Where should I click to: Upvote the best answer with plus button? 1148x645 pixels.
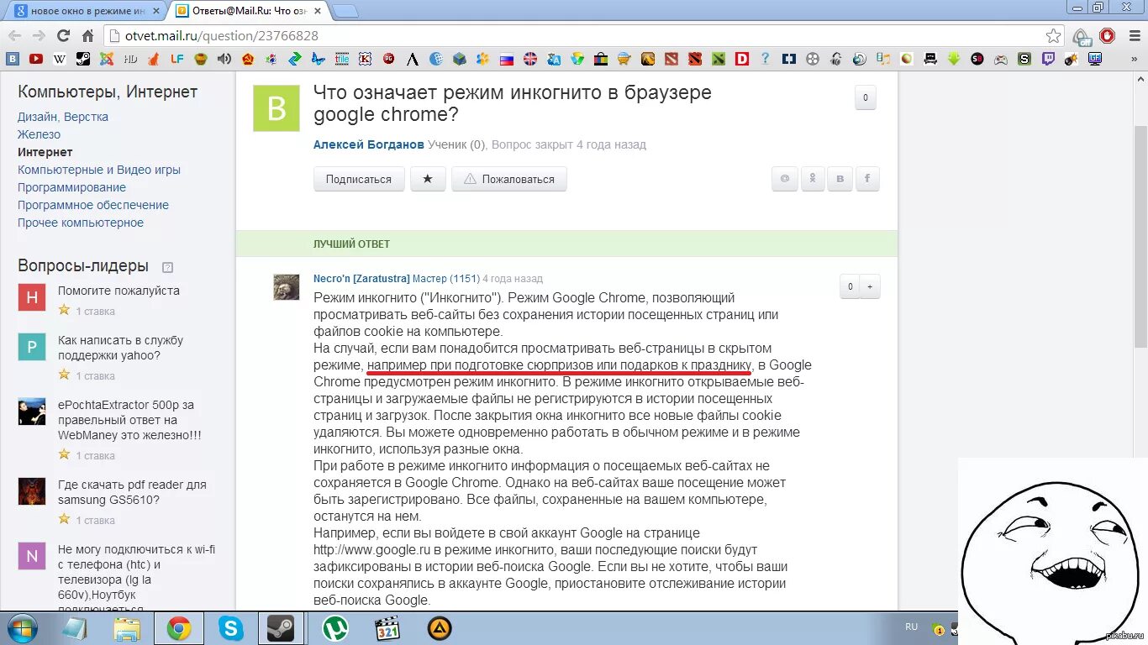870,286
